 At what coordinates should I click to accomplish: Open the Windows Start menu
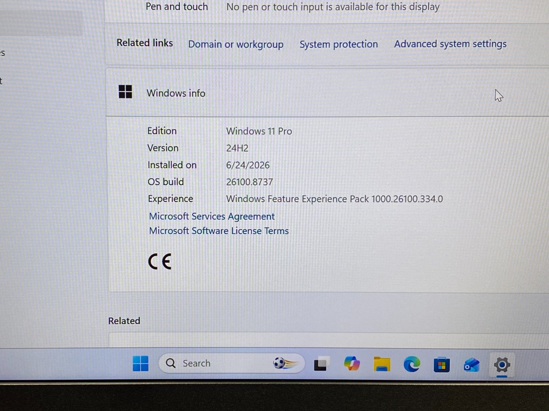click(x=141, y=363)
